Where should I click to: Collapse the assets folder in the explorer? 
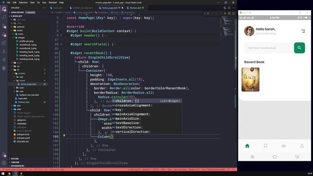[20, 30]
